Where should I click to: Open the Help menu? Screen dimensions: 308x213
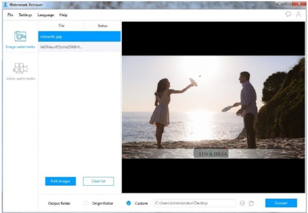pyautogui.click(x=63, y=15)
